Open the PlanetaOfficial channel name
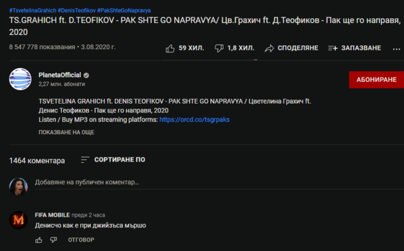Screen dimensions: 404x251 tap(60, 75)
